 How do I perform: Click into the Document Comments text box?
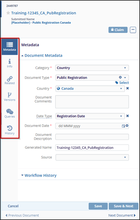point(92,102)
